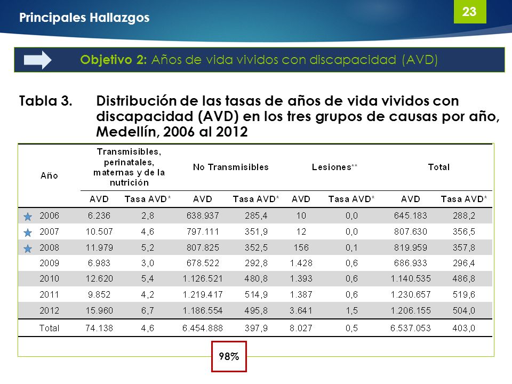Click the value '797.111' in 2007 row

[203, 232]
